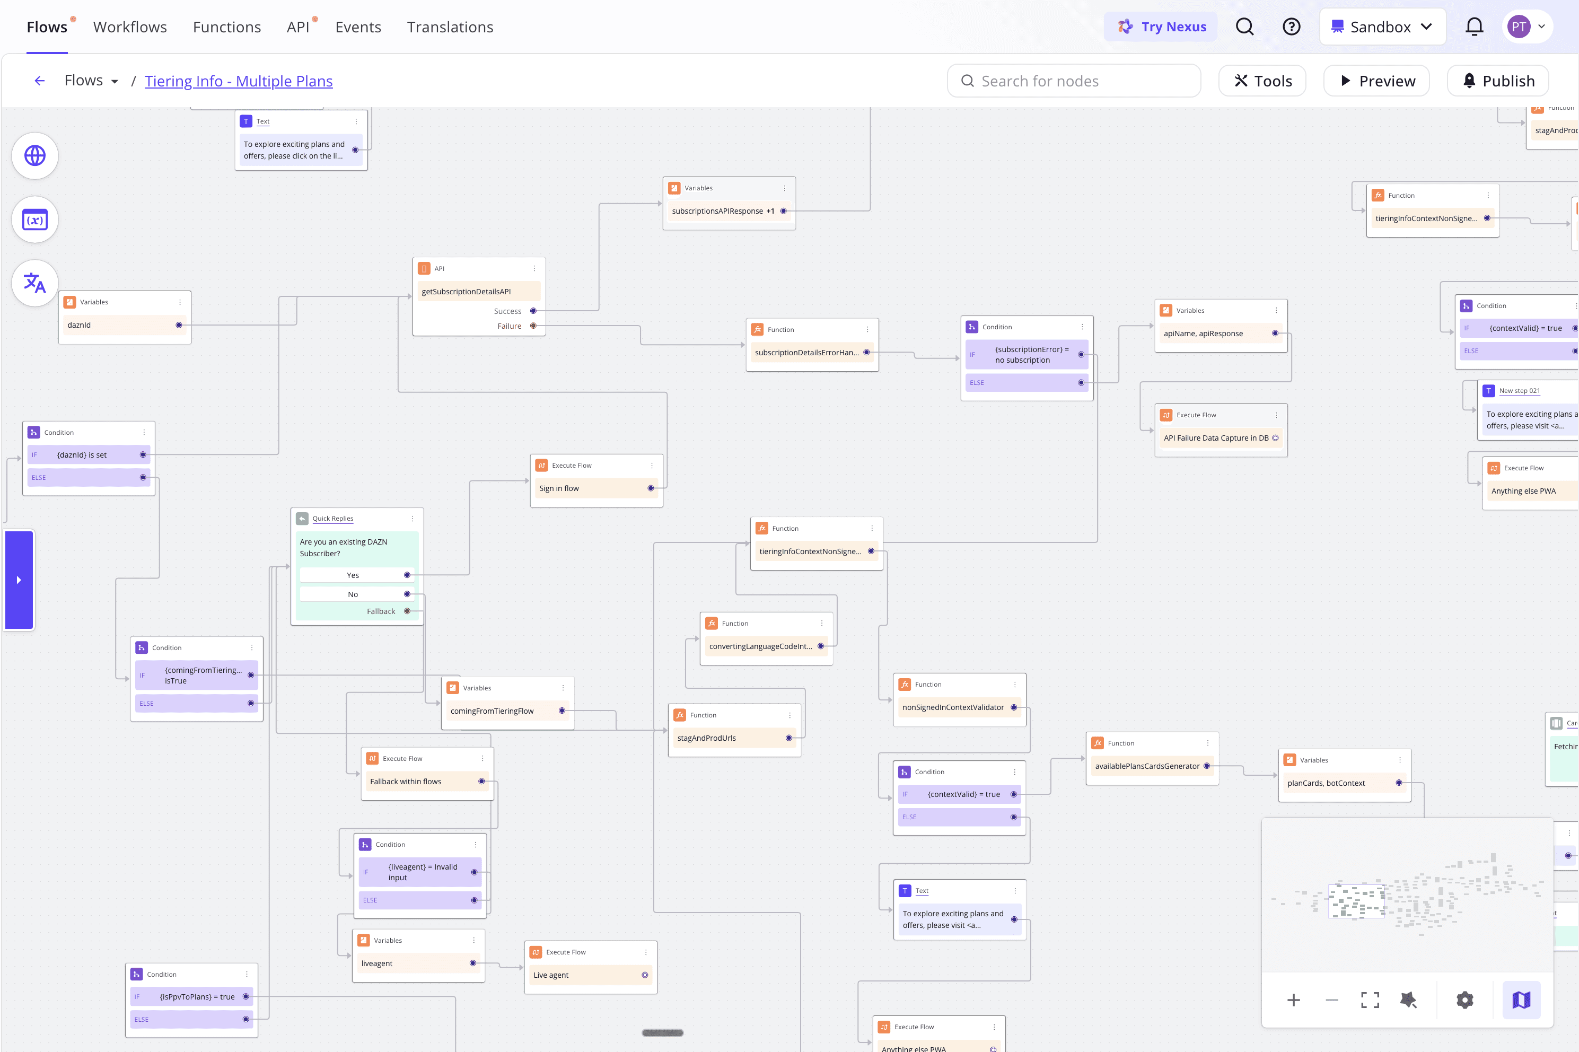Image resolution: width=1579 pixels, height=1052 pixels.
Task: Click the translate icon in left sidebar
Action: pos(35,283)
